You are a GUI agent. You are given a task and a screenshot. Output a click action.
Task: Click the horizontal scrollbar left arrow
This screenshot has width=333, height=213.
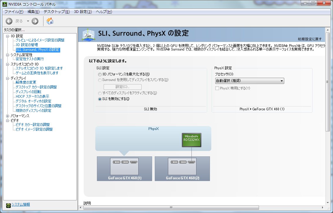coord(80,207)
